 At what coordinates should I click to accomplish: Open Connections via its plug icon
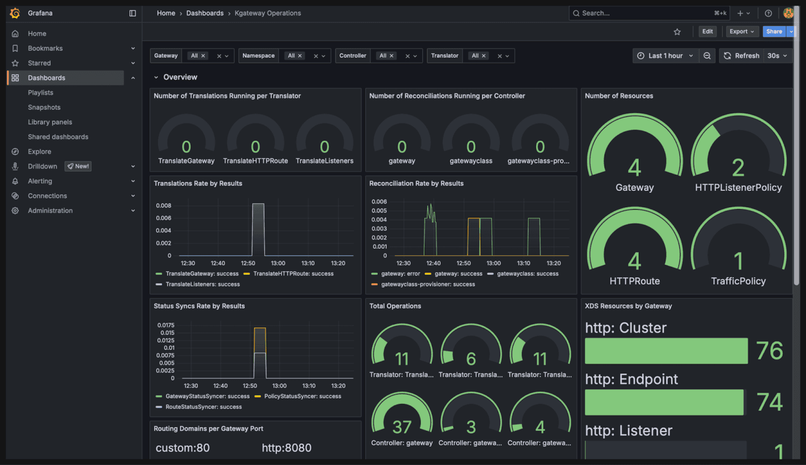[15, 195]
